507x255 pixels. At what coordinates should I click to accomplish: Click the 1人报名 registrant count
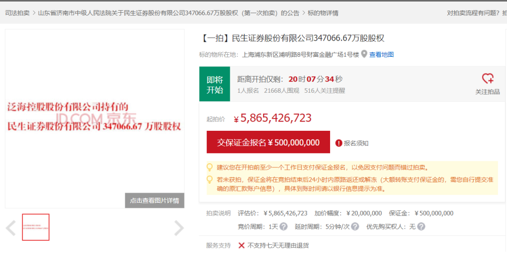coord(248,91)
